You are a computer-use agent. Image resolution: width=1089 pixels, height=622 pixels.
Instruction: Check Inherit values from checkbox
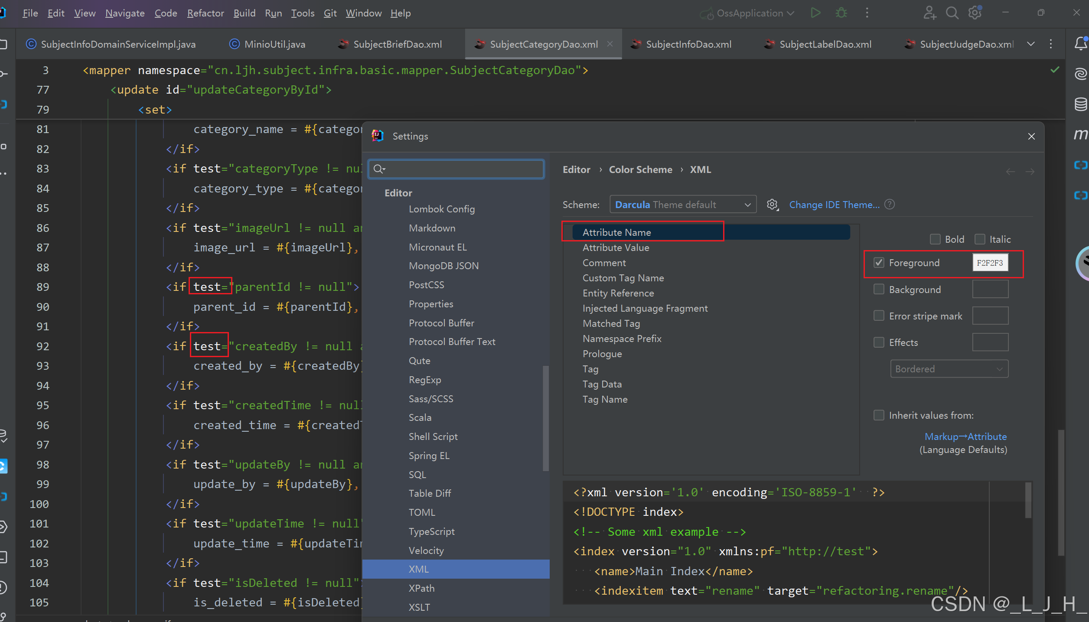coord(879,415)
